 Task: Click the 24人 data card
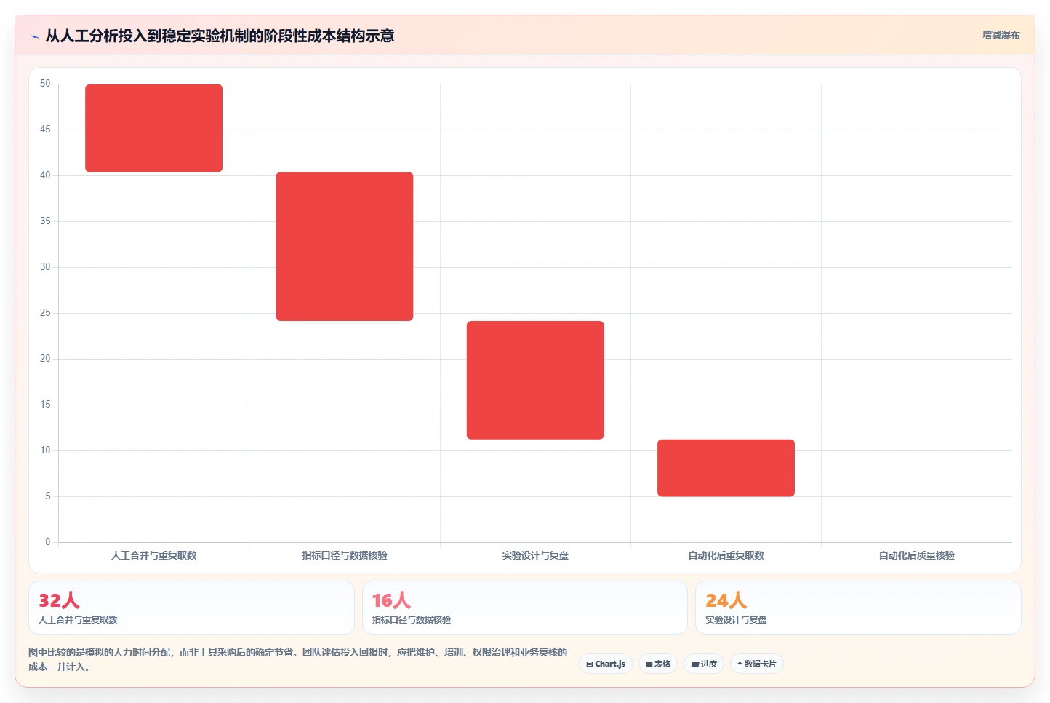coord(858,608)
